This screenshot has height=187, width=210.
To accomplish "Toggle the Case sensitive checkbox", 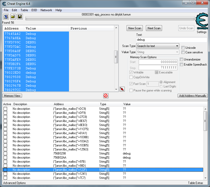I will point(183,52).
